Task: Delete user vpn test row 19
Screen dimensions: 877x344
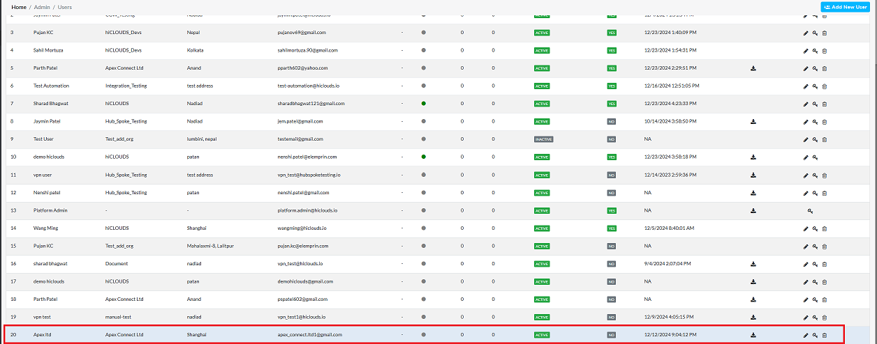Action: pyautogui.click(x=824, y=317)
